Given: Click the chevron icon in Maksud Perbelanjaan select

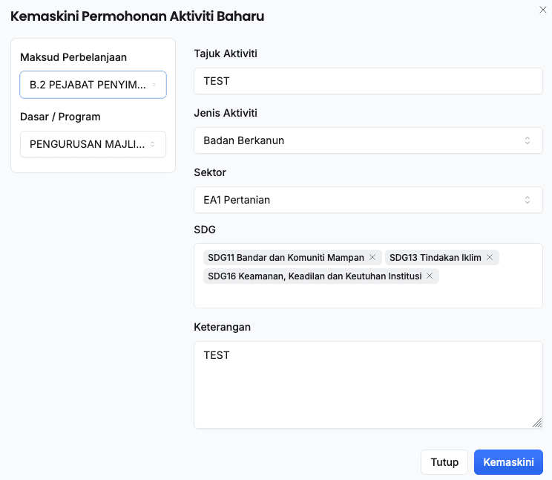Looking at the screenshot, I should tap(154, 85).
